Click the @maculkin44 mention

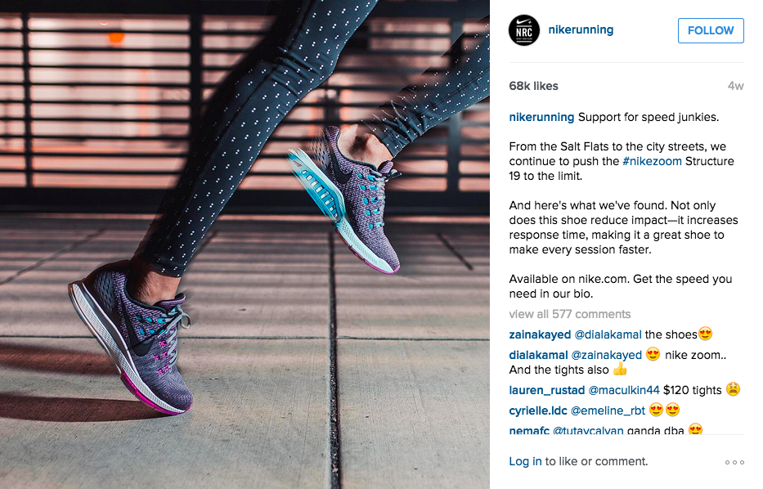(x=624, y=390)
